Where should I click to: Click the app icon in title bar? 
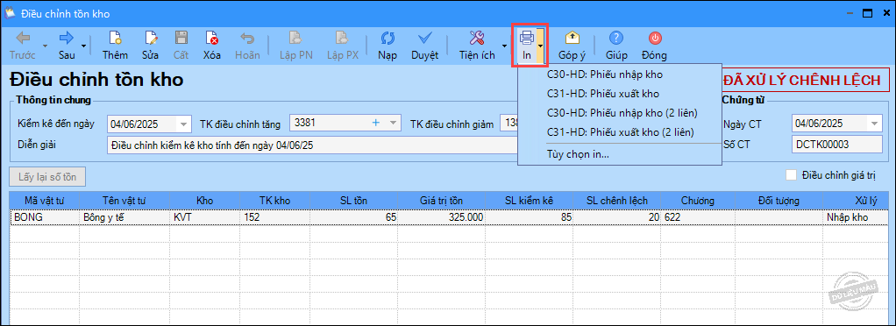tap(10, 13)
